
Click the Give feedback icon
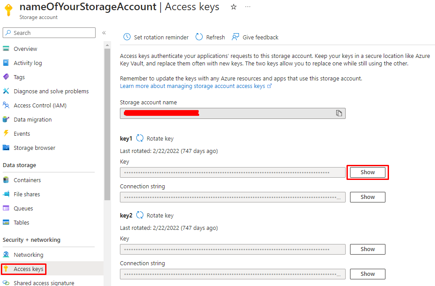click(235, 37)
